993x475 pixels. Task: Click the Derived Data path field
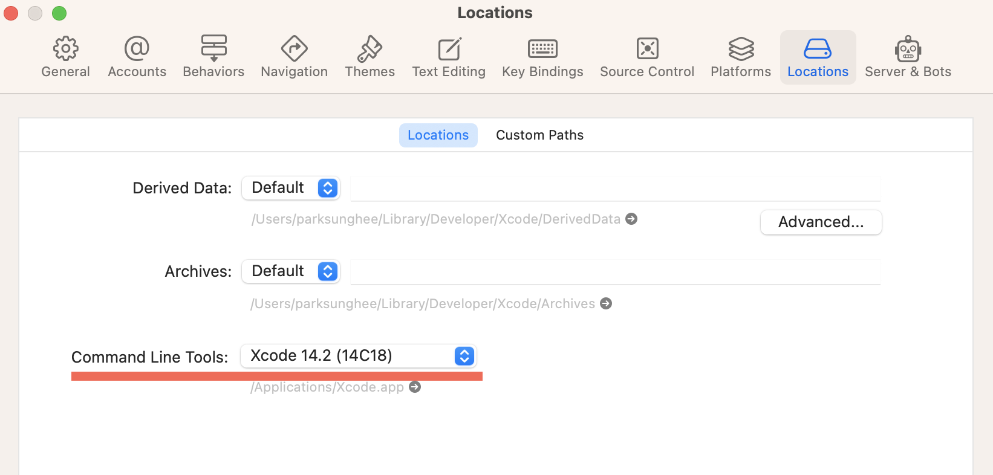pyautogui.click(x=615, y=188)
